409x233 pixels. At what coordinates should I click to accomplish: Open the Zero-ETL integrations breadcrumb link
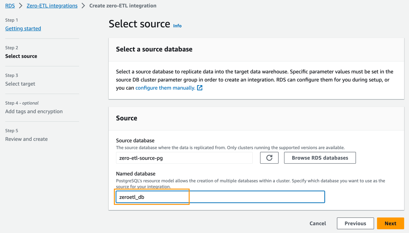click(52, 6)
